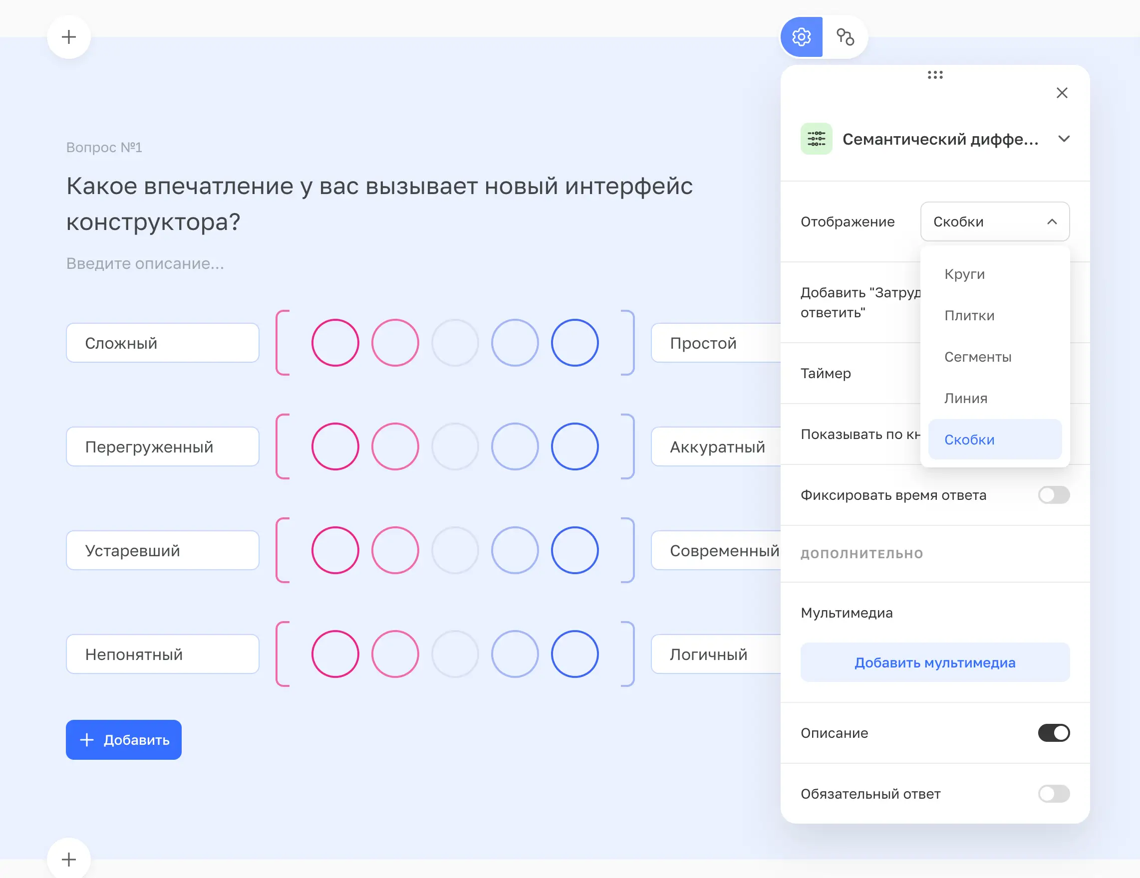The width and height of the screenshot is (1140, 878).
Task: Edit the Перегруженный label field
Action: click(x=162, y=446)
